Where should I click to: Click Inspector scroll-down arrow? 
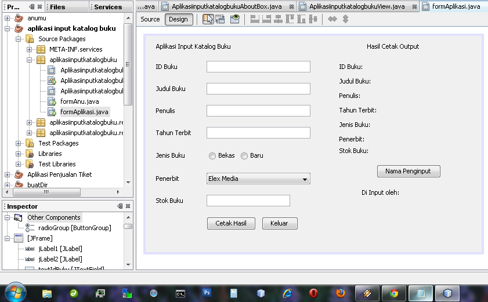click(128, 265)
